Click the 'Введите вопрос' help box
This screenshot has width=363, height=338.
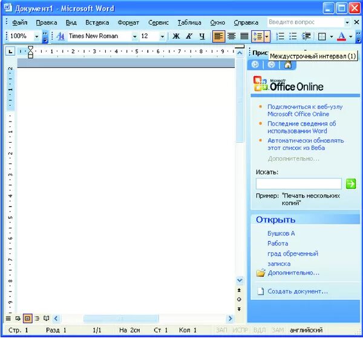point(306,22)
